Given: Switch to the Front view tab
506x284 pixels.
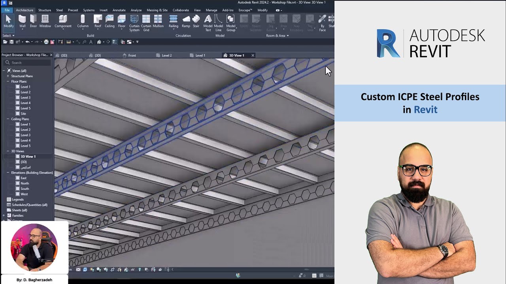Looking at the screenshot, I should [132, 55].
